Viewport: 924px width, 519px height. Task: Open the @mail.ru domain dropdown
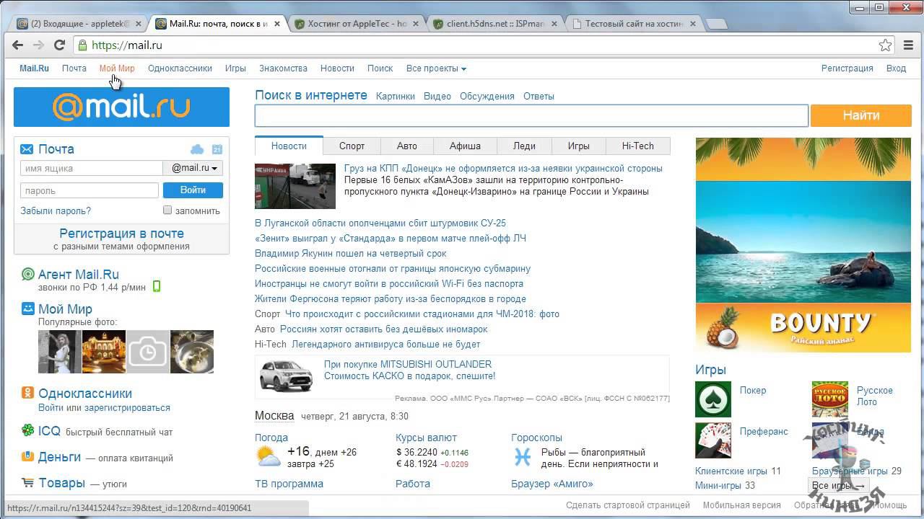193,168
